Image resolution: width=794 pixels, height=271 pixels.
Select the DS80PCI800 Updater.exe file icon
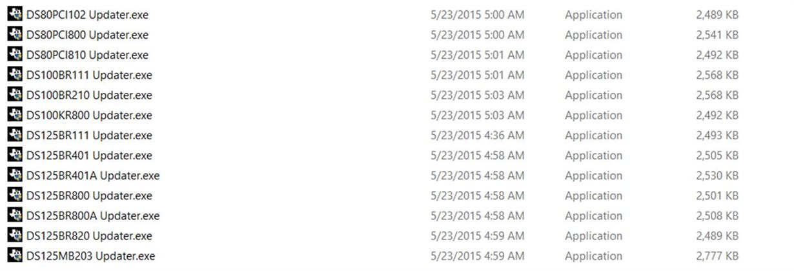click(15, 34)
